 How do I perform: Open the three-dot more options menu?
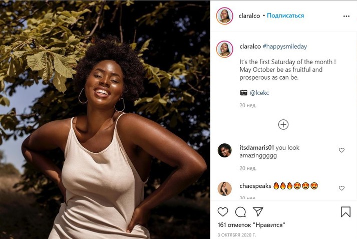click(346, 16)
